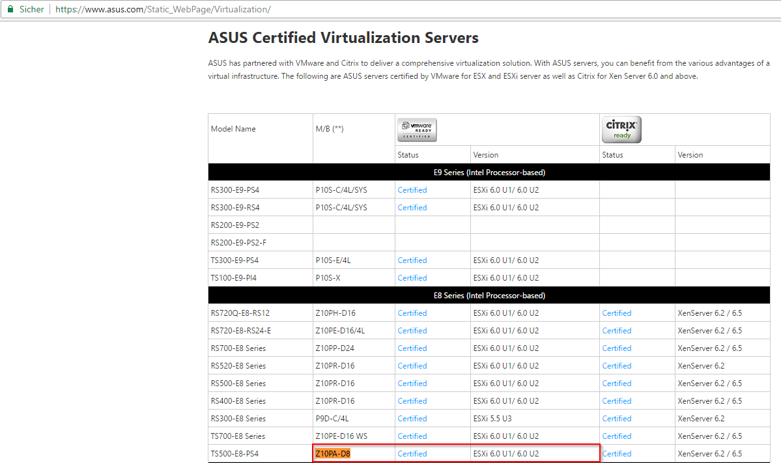Open VMware Certified link for RS720Q-E8-RS12
Screen dimensions: 781x463
click(412, 313)
